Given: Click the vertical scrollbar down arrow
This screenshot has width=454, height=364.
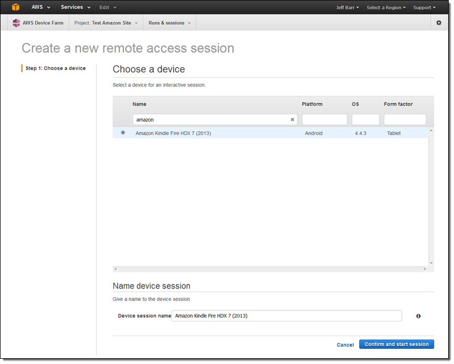Looking at the screenshot, I should point(431,263).
